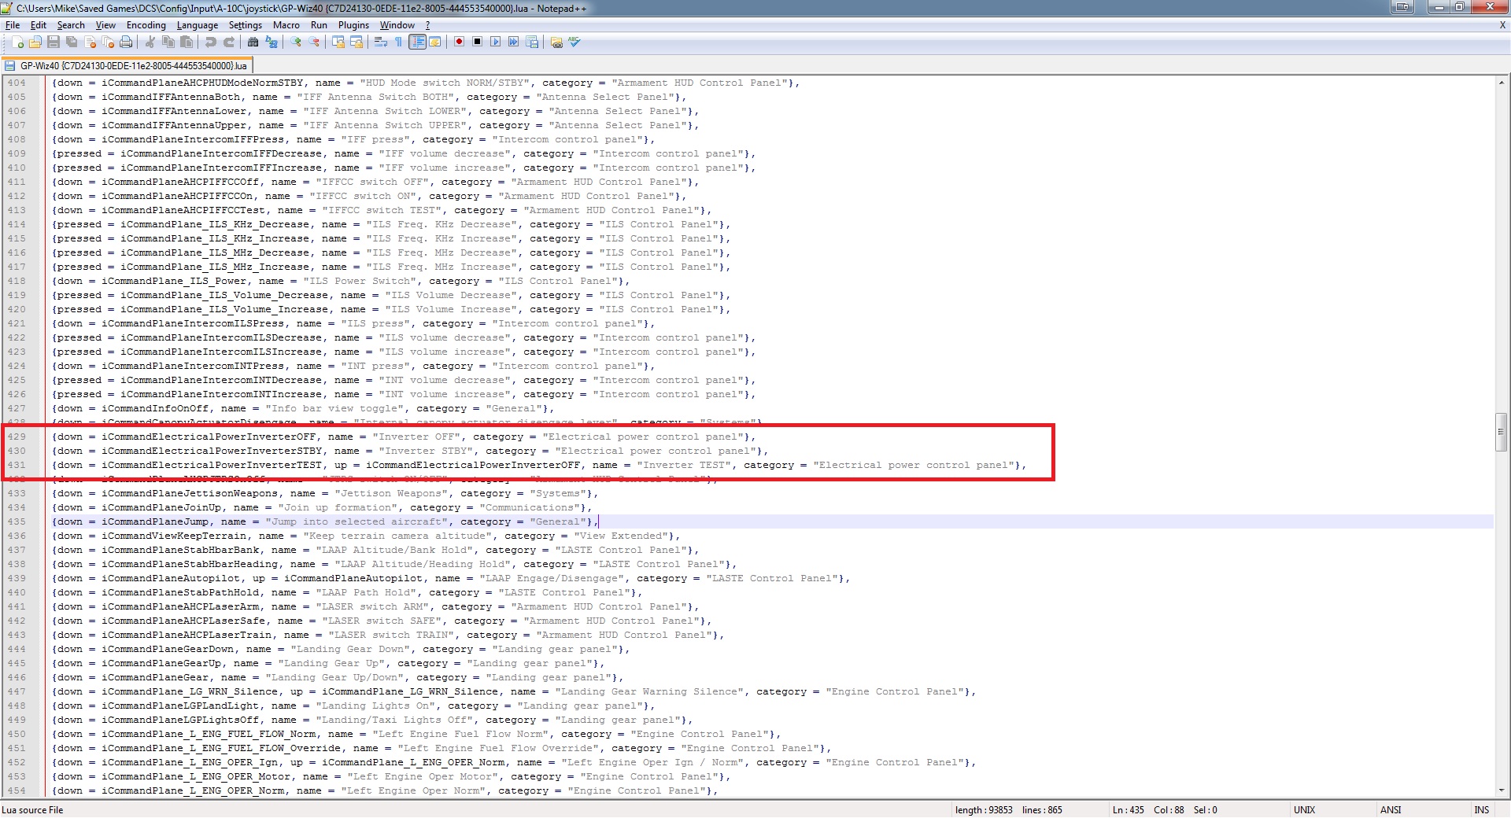The image size is (1511, 818).
Task: Zoom in using the magnifier icon
Action: [x=296, y=42]
